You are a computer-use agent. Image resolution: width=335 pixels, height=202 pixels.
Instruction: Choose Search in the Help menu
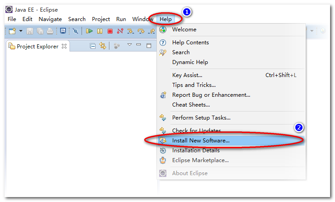231,52
